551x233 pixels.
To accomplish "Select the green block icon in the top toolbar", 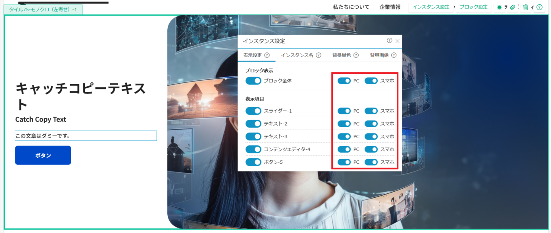I will (x=499, y=7).
